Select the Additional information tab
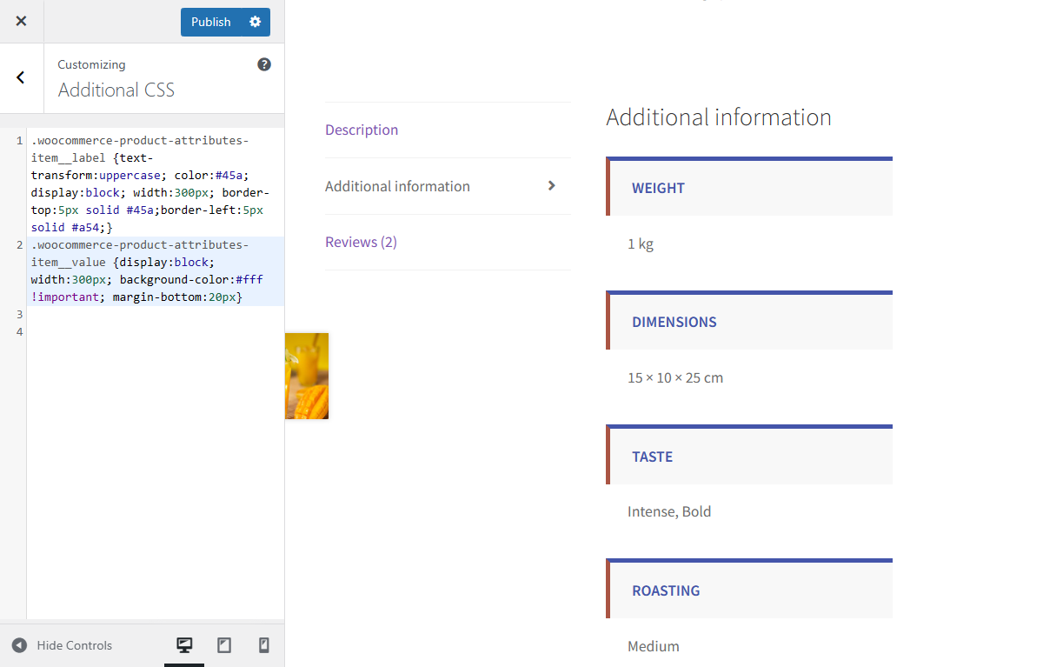Image resolution: width=1063 pixels, height=667 pixels. 397,186
